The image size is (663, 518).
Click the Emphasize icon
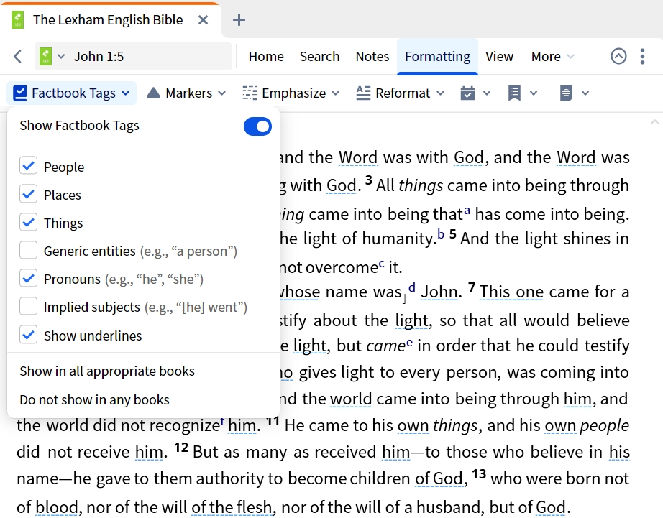click(x=250, y=93)
